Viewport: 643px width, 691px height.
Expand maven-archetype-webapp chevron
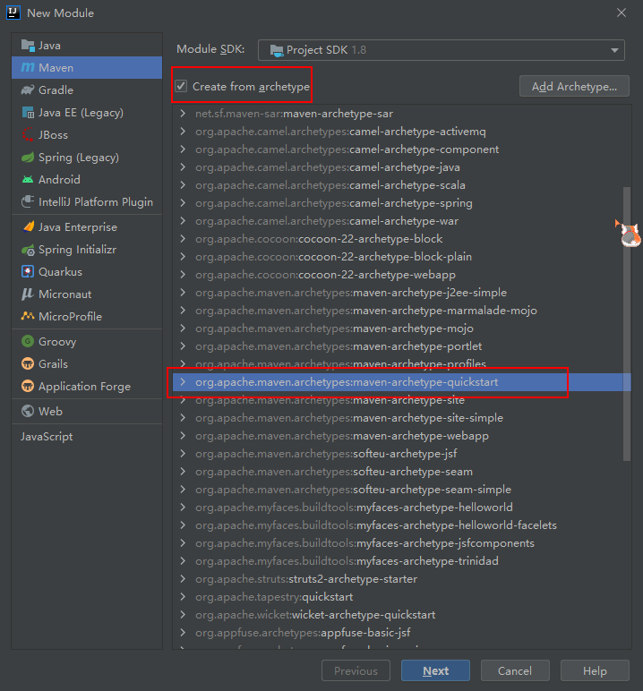point(183,435)
